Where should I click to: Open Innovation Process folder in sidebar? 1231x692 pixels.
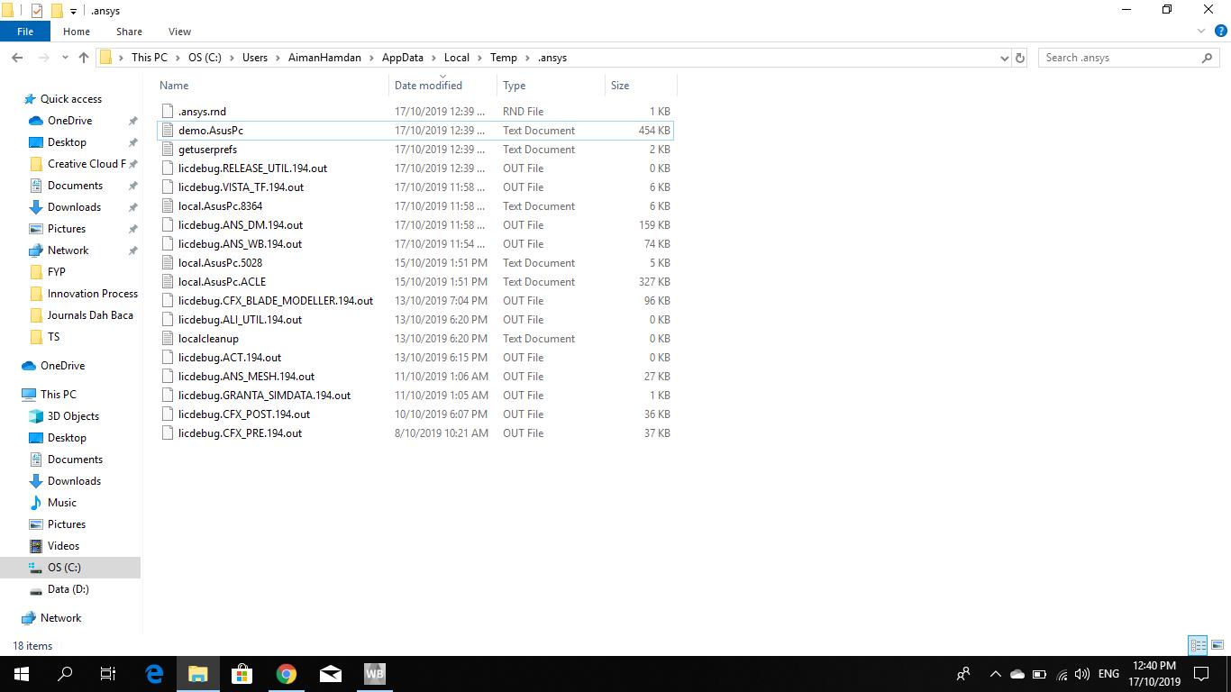(x=92, y=294)
